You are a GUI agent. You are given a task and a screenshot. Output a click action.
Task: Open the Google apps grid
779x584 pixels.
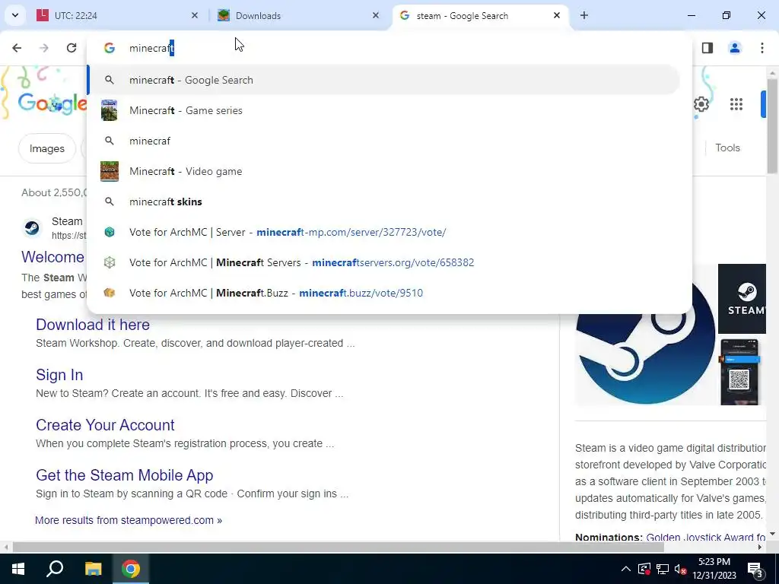(x=736, y=104)
